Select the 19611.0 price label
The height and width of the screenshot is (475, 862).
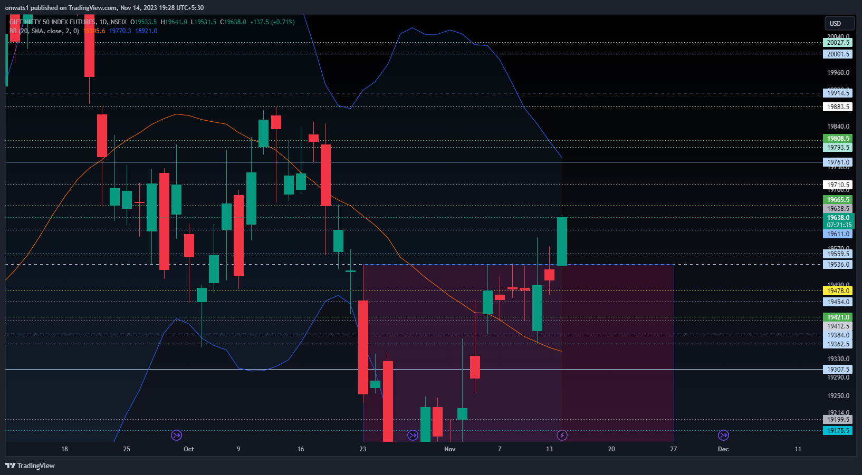838,234
